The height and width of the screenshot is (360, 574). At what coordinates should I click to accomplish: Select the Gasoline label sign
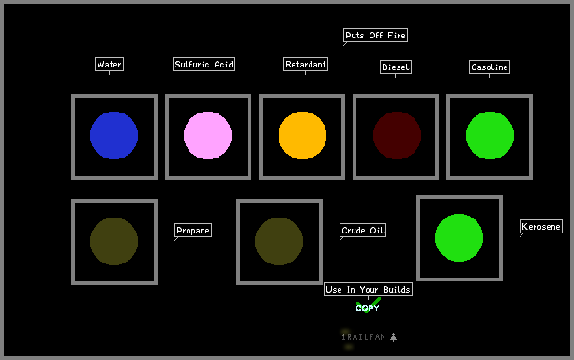(490, 67)
